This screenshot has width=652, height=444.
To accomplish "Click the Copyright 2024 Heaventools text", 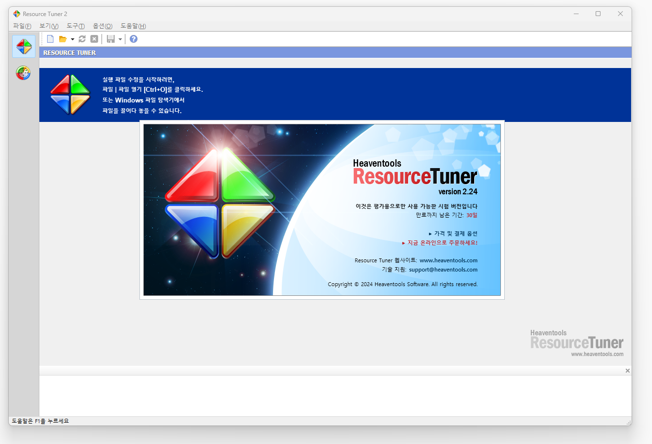I will pyautogui.click(x=403, y=285).
